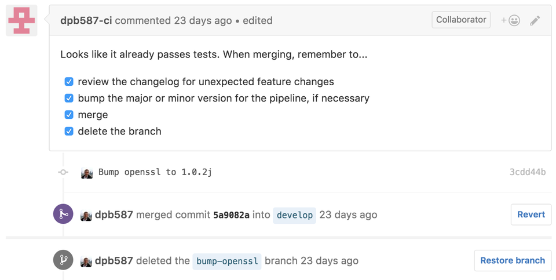This screenshot has width=556, height=280.
Task: Click commit dot icon beside Bump openssl
Action: pyautogui.click(x=63, y=172)
